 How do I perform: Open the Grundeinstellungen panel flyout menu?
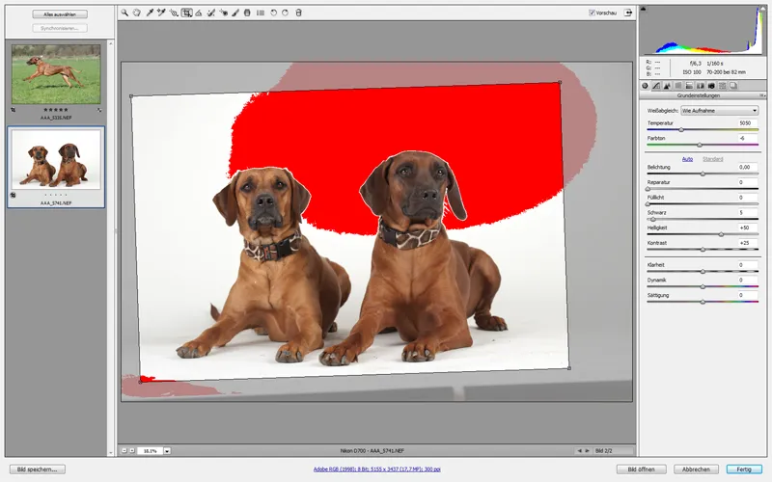pos(762,95)
